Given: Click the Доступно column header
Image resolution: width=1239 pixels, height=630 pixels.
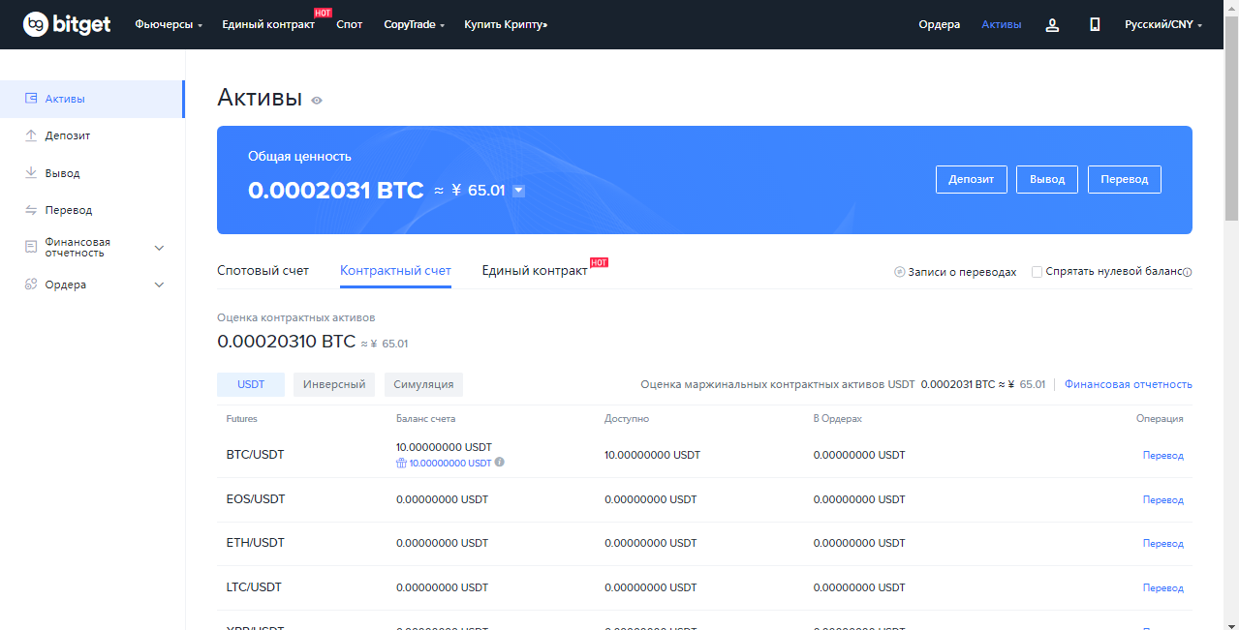Looking at the screenshot, I should pos(627,419).
